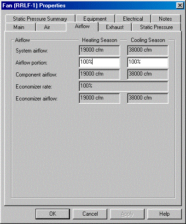Image resolution: width=186 pixels, height=224 pixels.
Task: Click the Cancel button
Action: coord(90,214)
